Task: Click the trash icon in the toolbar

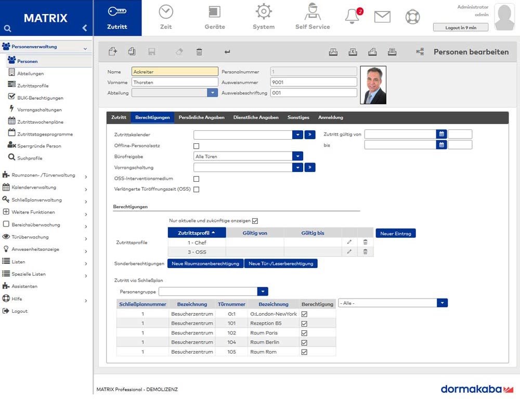Action: tap(199, 51)
